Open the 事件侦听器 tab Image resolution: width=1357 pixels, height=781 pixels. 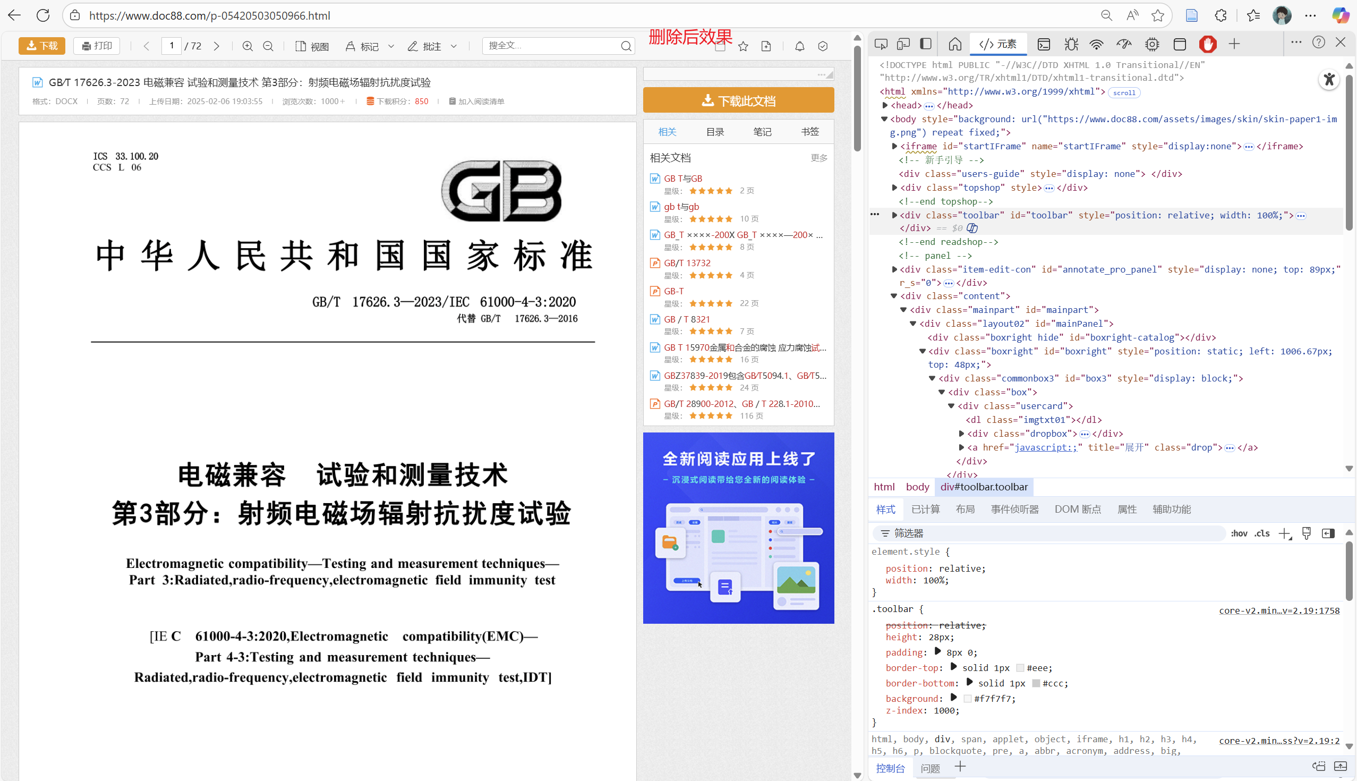tap(1014, 509)
